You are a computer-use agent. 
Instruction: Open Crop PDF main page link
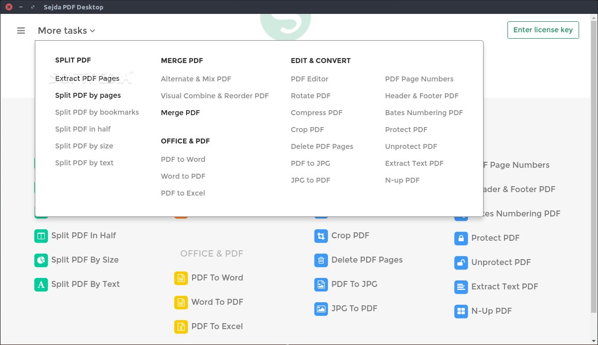351,235
